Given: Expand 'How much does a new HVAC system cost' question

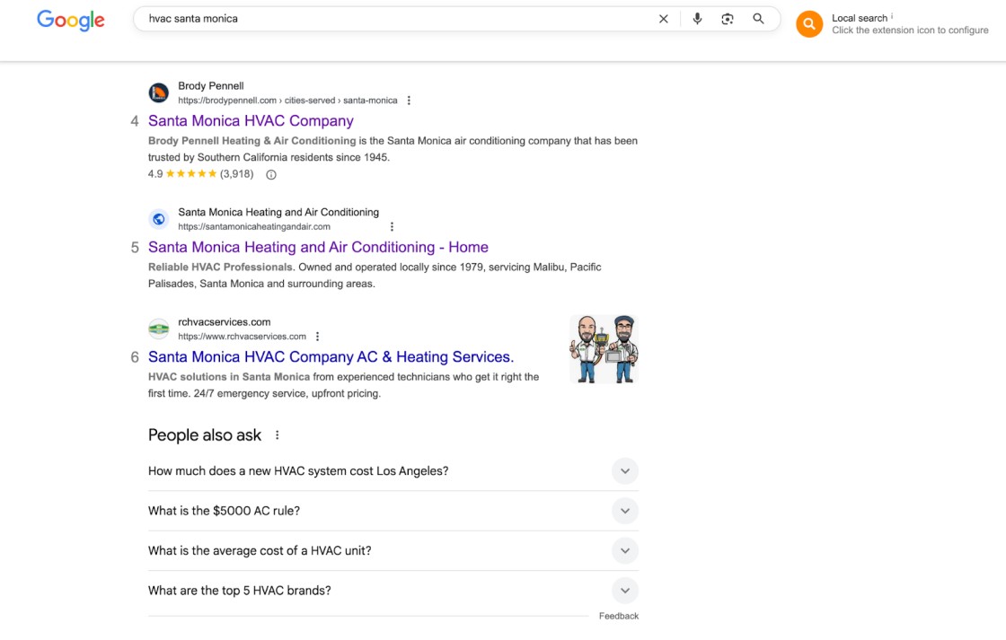Looking at the screenshot, I should [x=393, y=470].
